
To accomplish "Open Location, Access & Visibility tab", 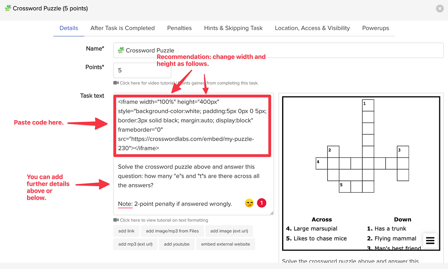I will pos(312,28).
